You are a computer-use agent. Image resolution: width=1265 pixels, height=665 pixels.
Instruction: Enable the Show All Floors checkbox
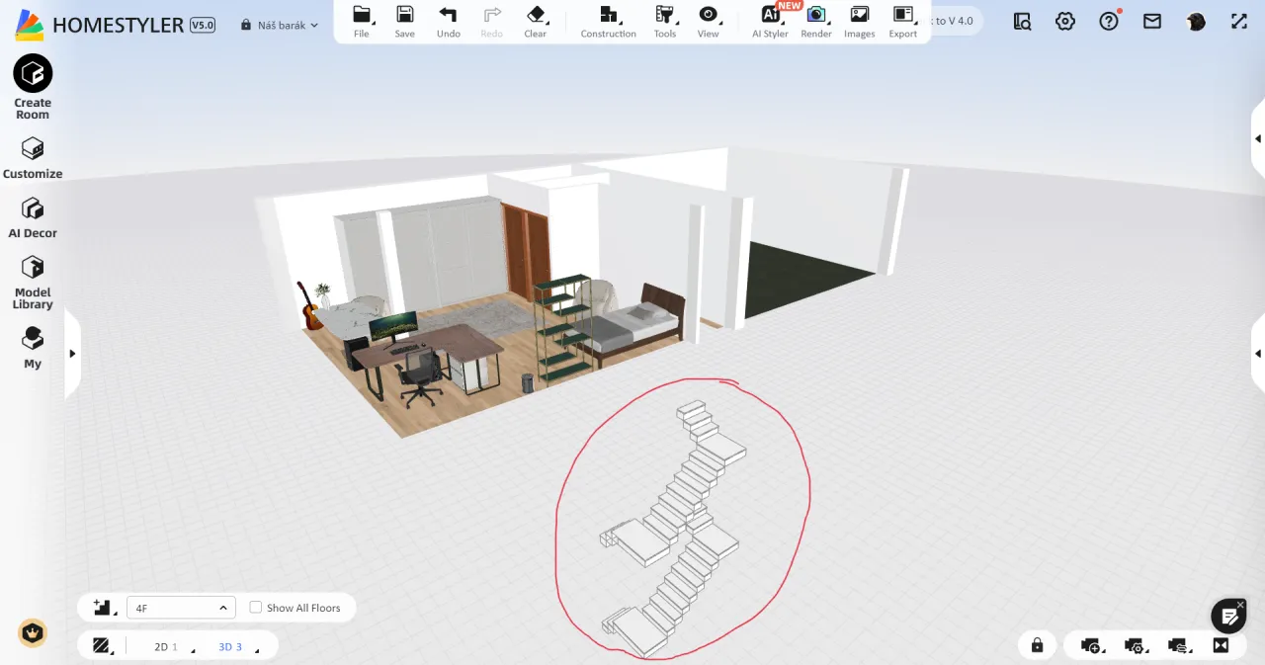256,608
